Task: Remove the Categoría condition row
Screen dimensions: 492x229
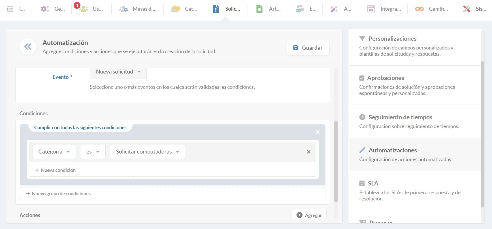Action: [309, 152]
